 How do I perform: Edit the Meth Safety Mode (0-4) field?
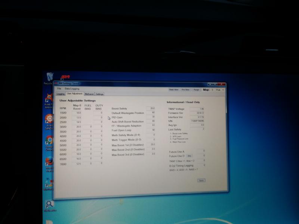[151, 135]
